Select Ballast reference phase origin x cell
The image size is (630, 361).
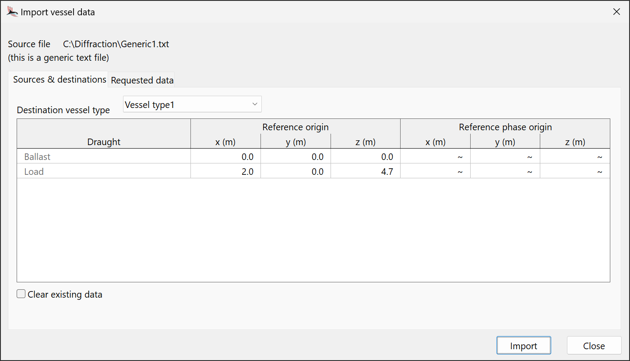click(435, 157)
